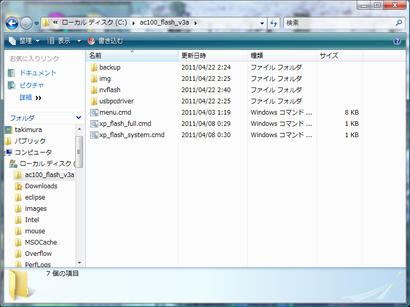Collapse the フォルダ pane chevron
Screen dimensions: 410x307
click(x=78, y=118)
